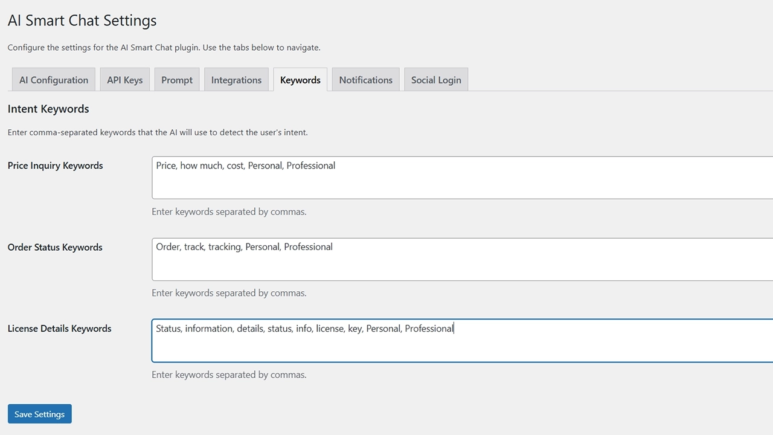Click the License Details Keywords label
Image resolution: width=773 pixels, height=435 pixels.
tap(60, 329)
